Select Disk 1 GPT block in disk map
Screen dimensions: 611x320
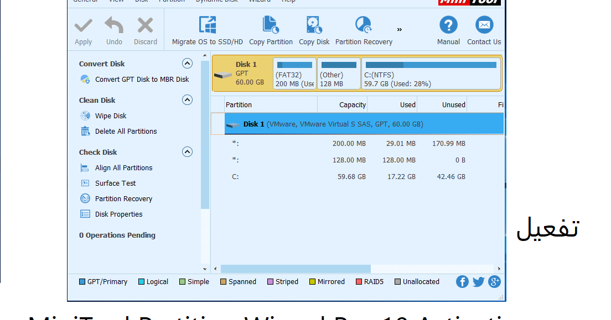click(x=242, y=73)
